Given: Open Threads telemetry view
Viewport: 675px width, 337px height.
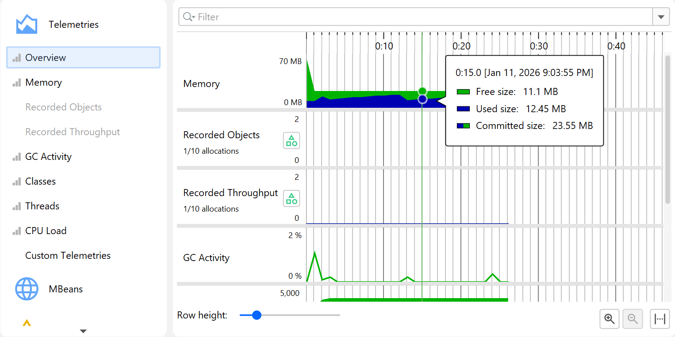Looking at the screenshot, I should click(x=42, y=206).
